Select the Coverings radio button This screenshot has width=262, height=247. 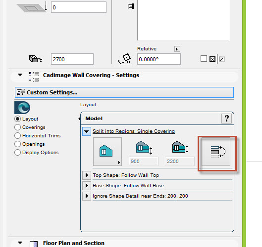(17, 127)
